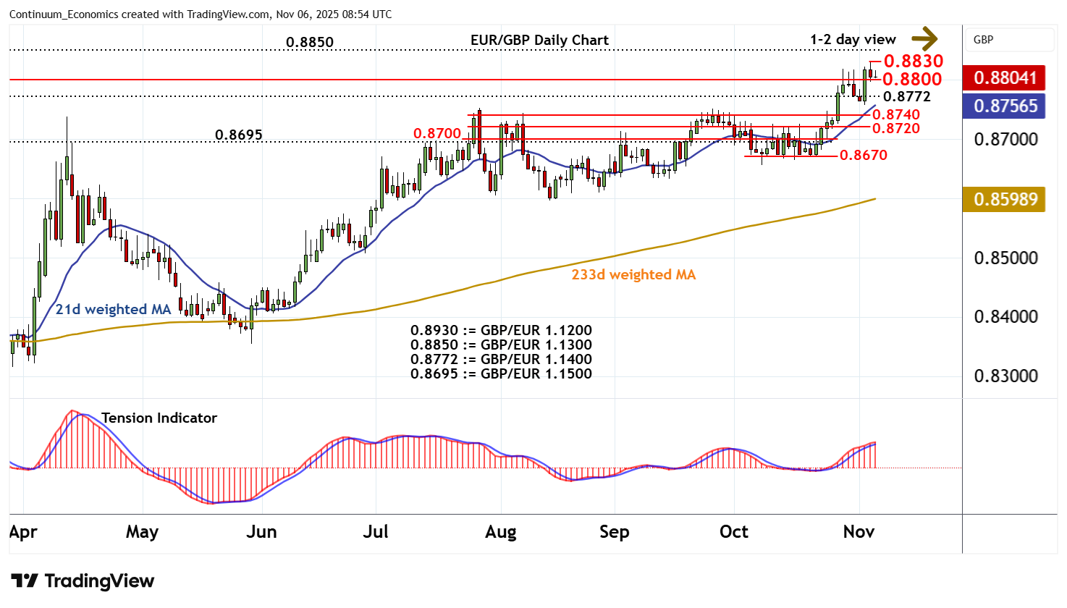Click the Apr marker on time axis
1067x608 pixels.
23,532
